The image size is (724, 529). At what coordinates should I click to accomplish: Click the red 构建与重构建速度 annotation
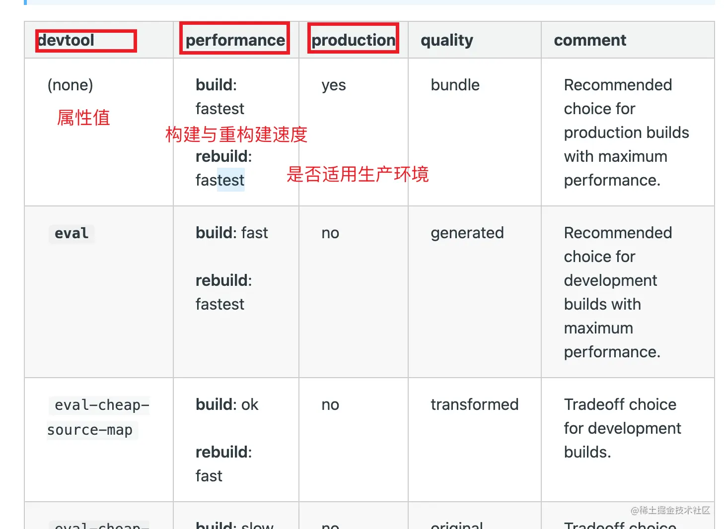pyautogui.click(x=236, y=134)
